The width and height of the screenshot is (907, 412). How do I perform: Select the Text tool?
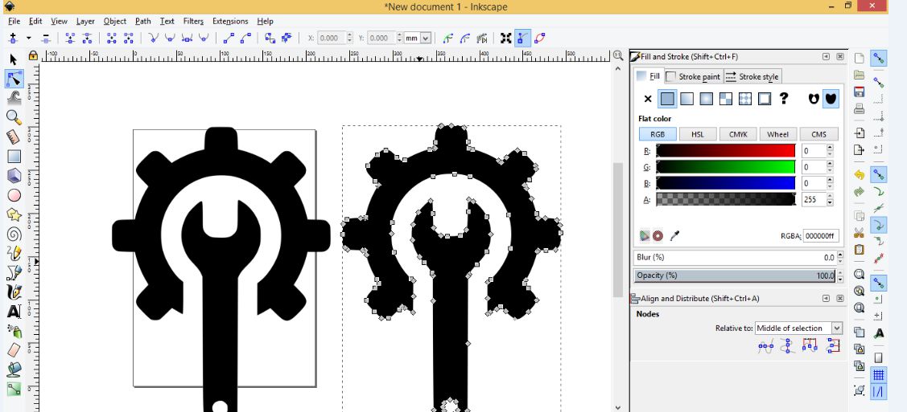[14, 312]
